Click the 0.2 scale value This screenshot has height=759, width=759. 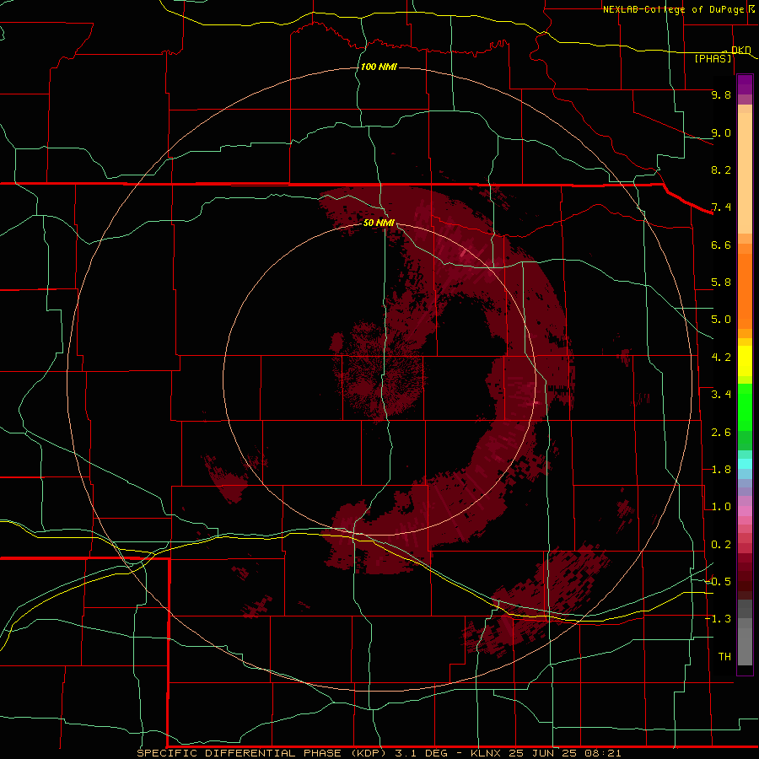click(721, 545)
